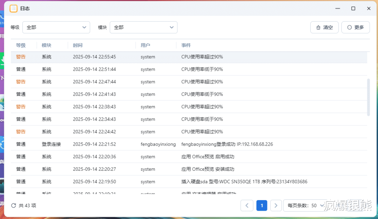Click the 应用 Office预览 安装成功 event
Screen dimensions: 378x219
tap(208, 169)
